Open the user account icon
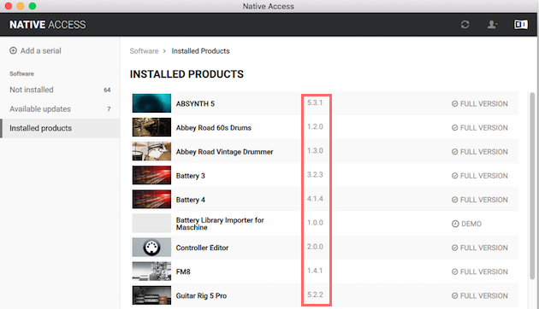The width and height of the screenshot is (539, 309). point(492,25)
